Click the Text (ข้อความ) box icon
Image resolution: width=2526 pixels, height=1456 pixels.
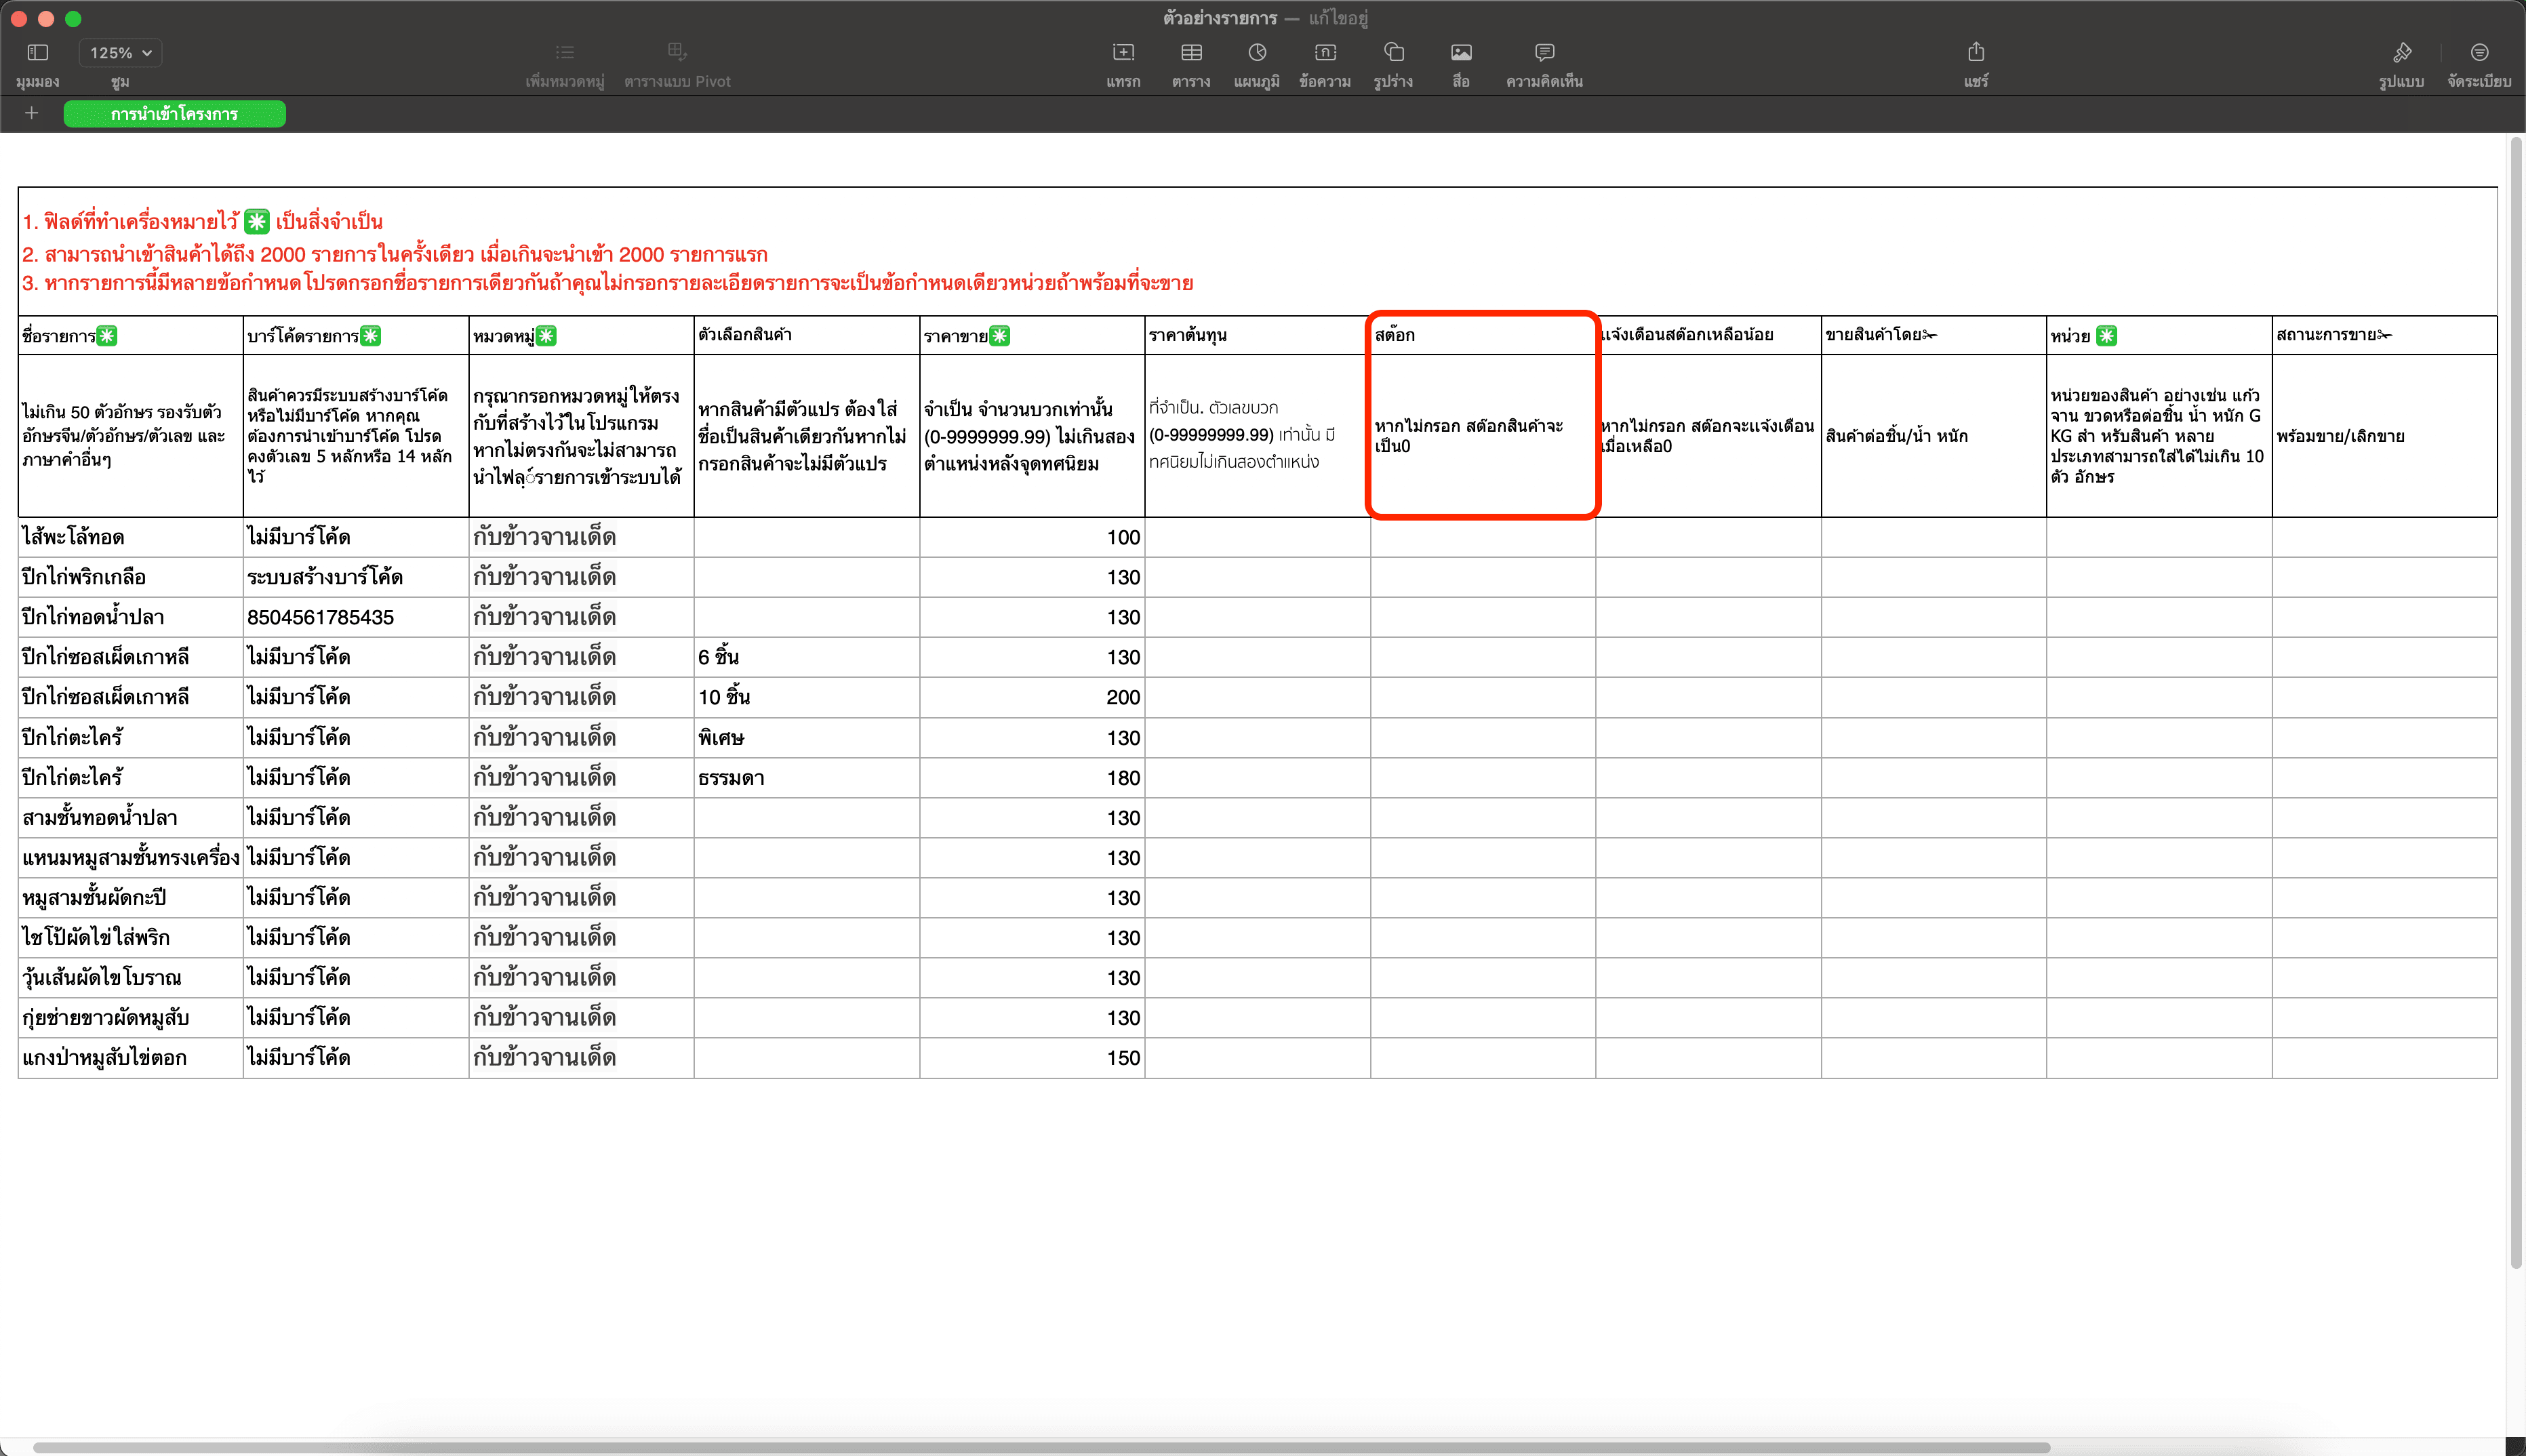(x=1325, y=53)
